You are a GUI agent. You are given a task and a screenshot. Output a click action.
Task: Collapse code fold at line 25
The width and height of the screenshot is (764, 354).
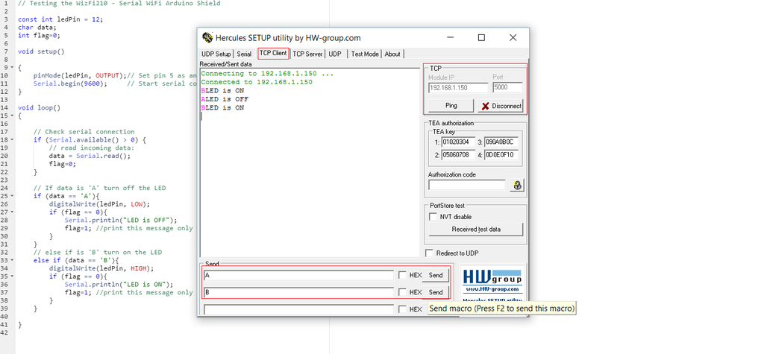[x=12, y=196]
